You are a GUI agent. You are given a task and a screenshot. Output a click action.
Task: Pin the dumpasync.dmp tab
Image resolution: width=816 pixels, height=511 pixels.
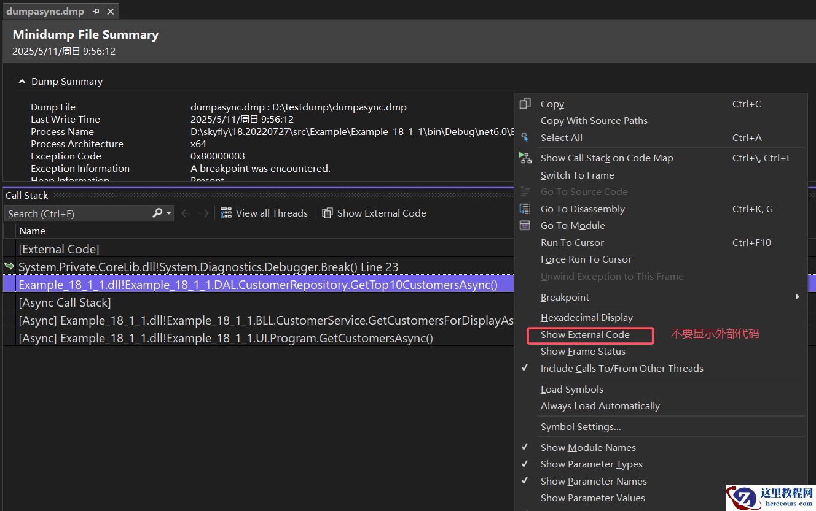click(96, 12)
